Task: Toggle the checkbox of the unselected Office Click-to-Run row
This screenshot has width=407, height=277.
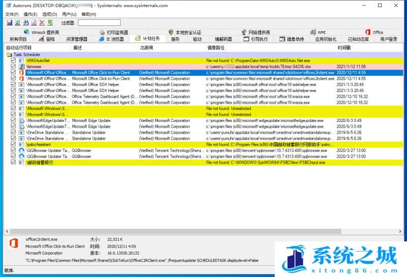Action: (13, 78)
